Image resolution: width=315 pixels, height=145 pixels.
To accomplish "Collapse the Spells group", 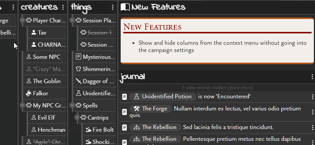I will (x=72, y=105).
